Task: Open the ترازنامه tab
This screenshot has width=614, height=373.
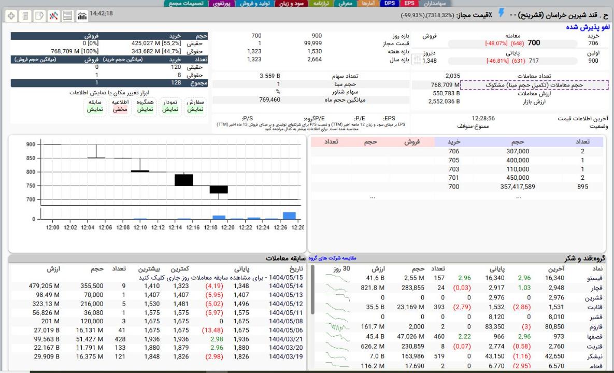Action: tap(324, 4)
